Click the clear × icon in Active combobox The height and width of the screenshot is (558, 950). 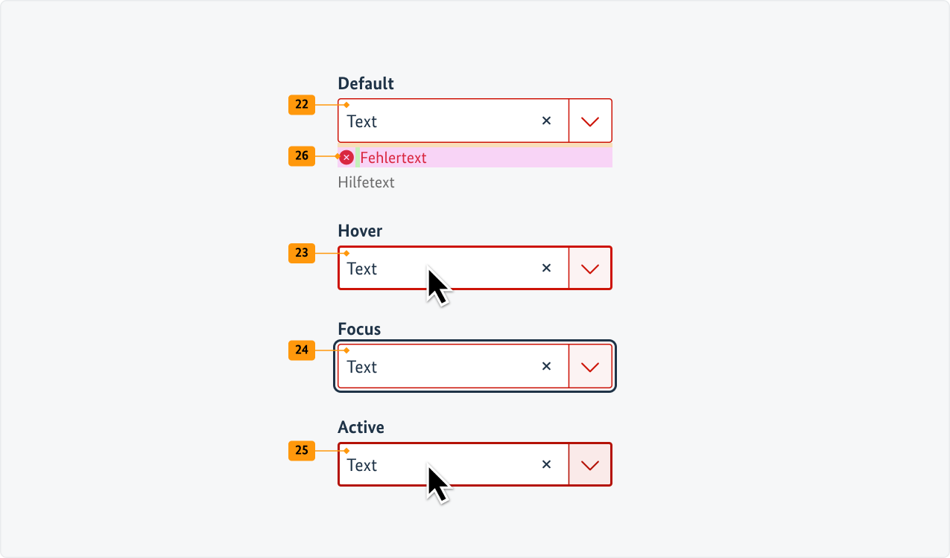pos(546,464)
